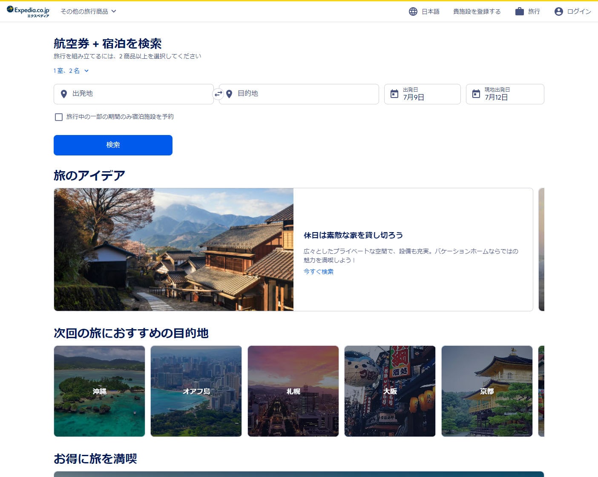This screenshot has height=477, width=598.
Task: Open the globe language icon
Action: pos(413,11)
